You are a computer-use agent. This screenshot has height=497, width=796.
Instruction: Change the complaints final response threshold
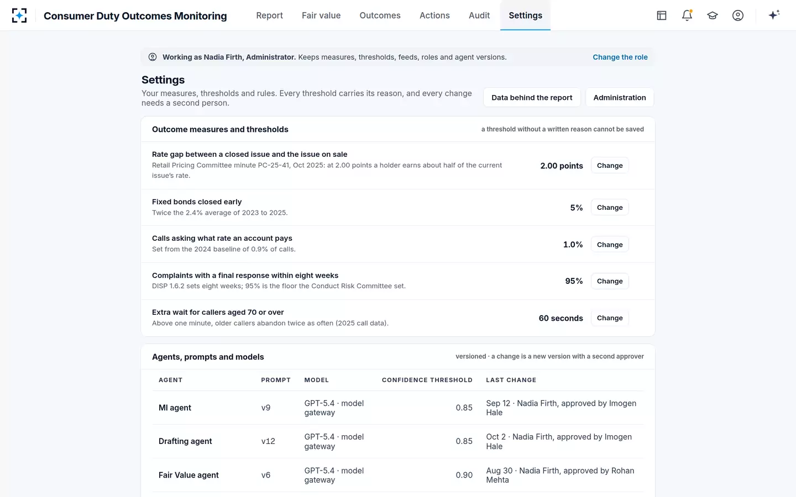tap(610, 281)
